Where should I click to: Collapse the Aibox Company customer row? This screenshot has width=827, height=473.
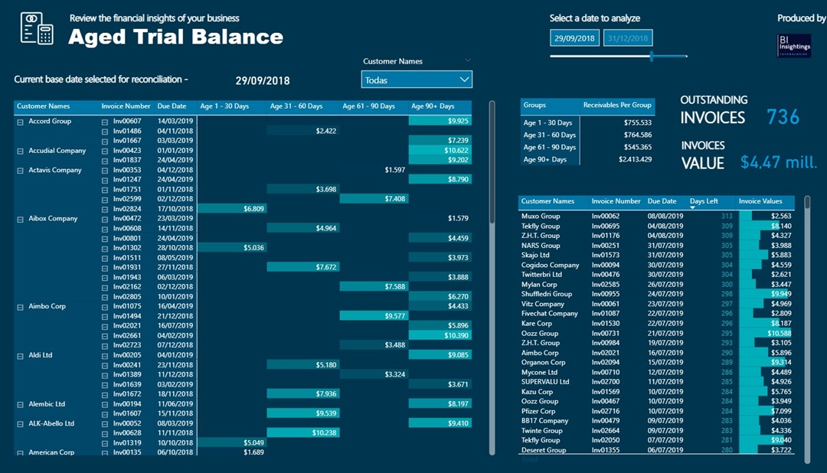click(20, 219)
